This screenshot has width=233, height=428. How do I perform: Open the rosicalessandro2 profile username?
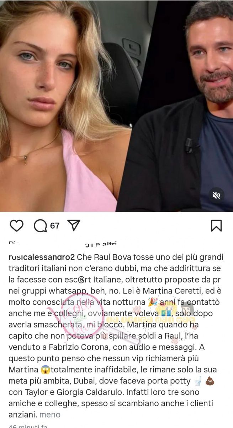[42, 257]
